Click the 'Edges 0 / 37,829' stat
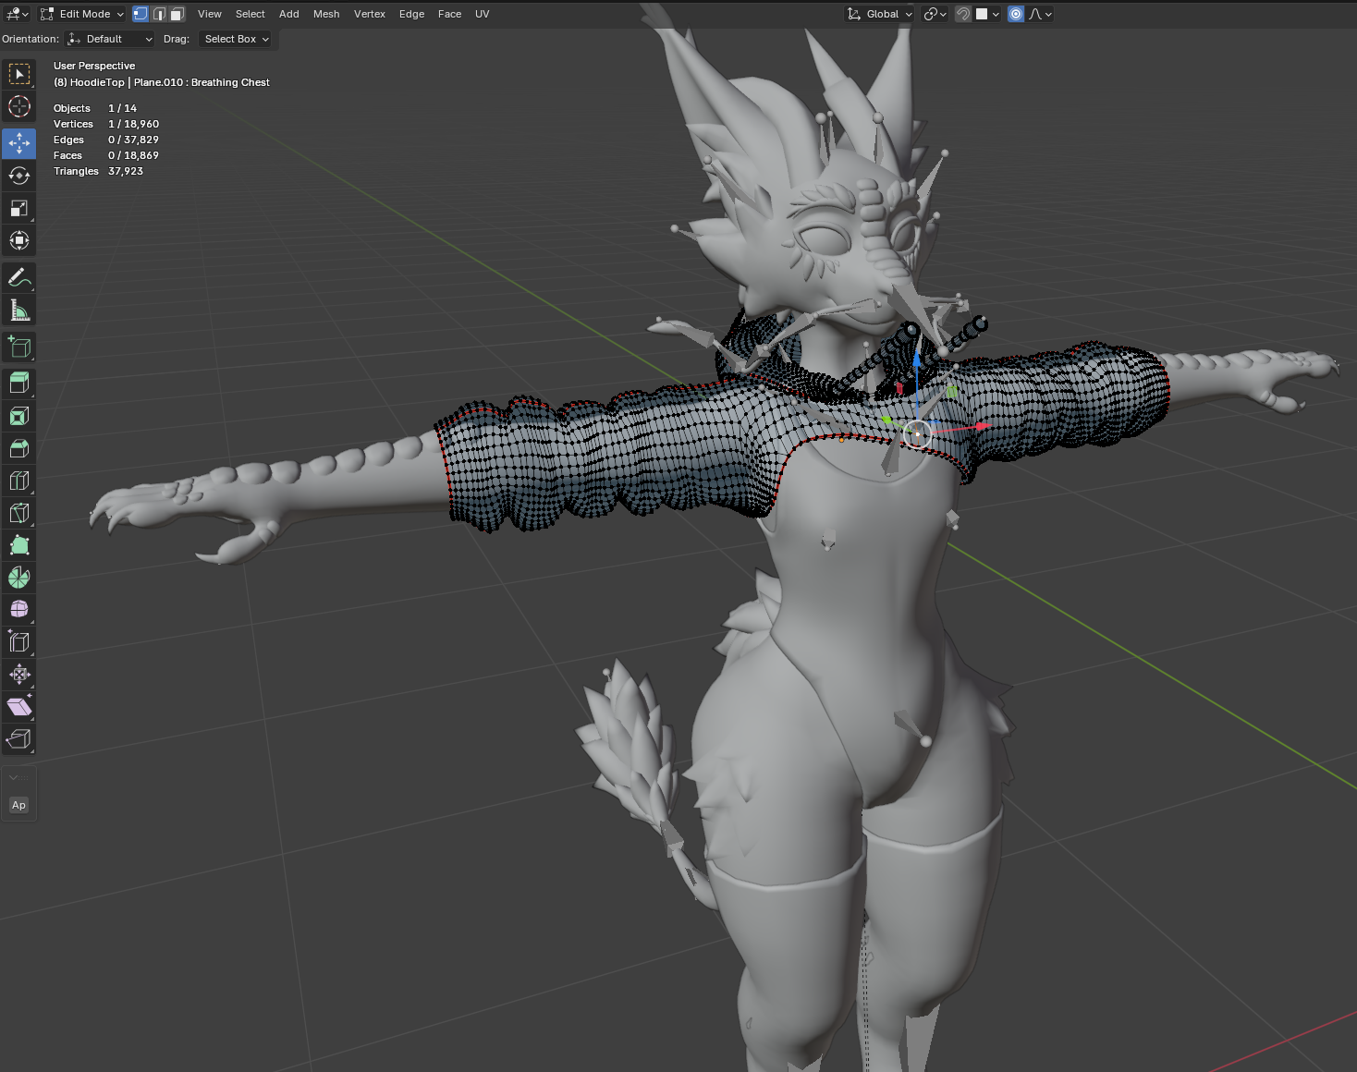Viewport: 1357px width, 1072px height. 106,140
